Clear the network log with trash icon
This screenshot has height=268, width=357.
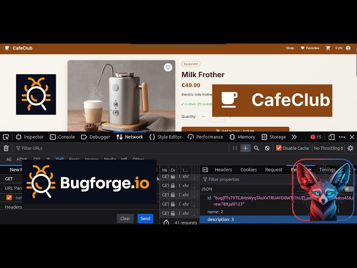coord(6,148)
